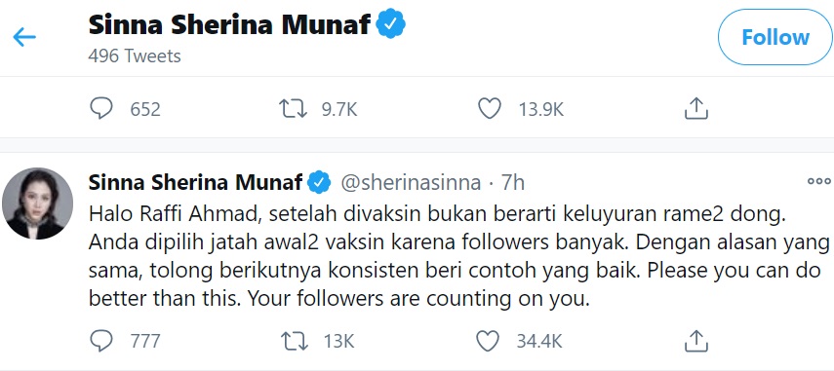
Task: Click the tweet author name Sinna Sherina Munaf
Action: pyautogui.click(x=196, y=182)
